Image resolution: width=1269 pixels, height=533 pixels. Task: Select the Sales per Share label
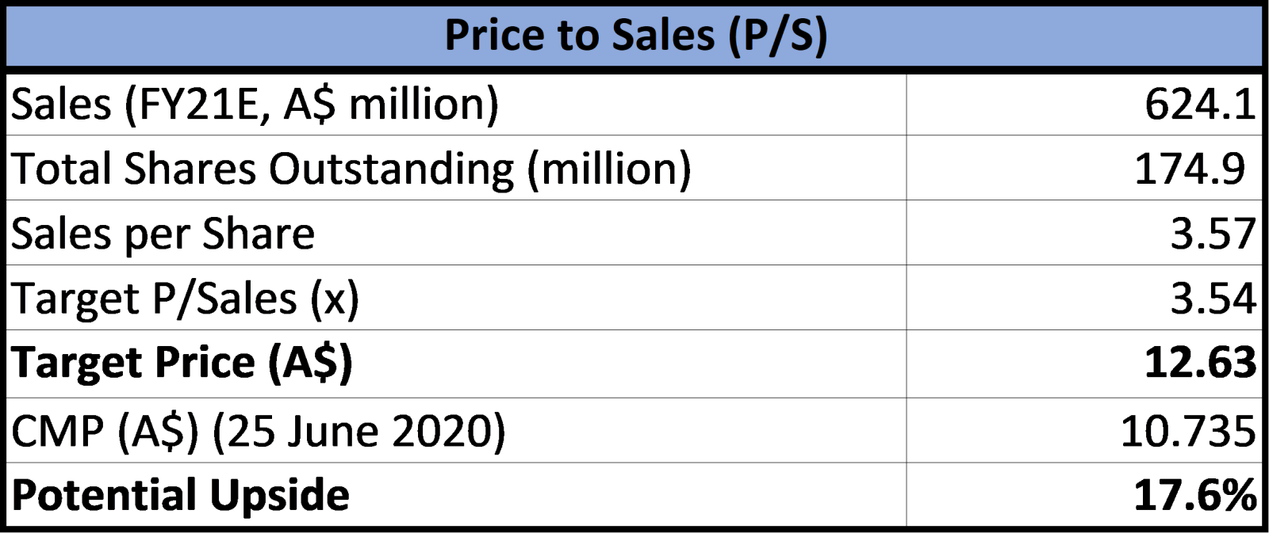pos(163,234)
